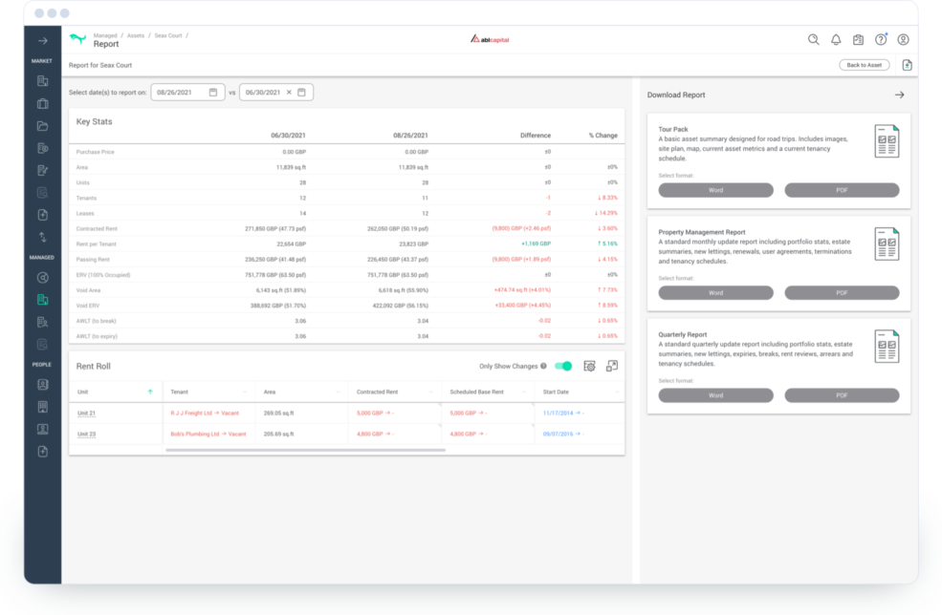942x615 pixels.
Task: Click the Quarterly Report document thumbnail
Action: point(887,347)
